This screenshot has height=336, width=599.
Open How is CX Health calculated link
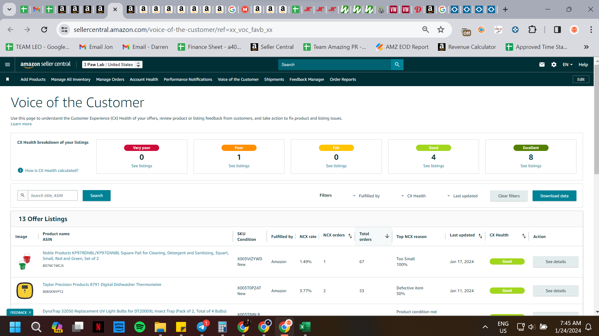tap(52, 170)
